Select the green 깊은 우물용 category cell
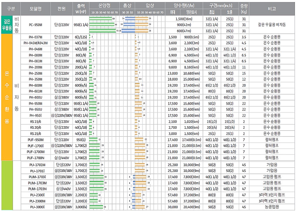This screenshot has width=297, height=211. point(7,25)
